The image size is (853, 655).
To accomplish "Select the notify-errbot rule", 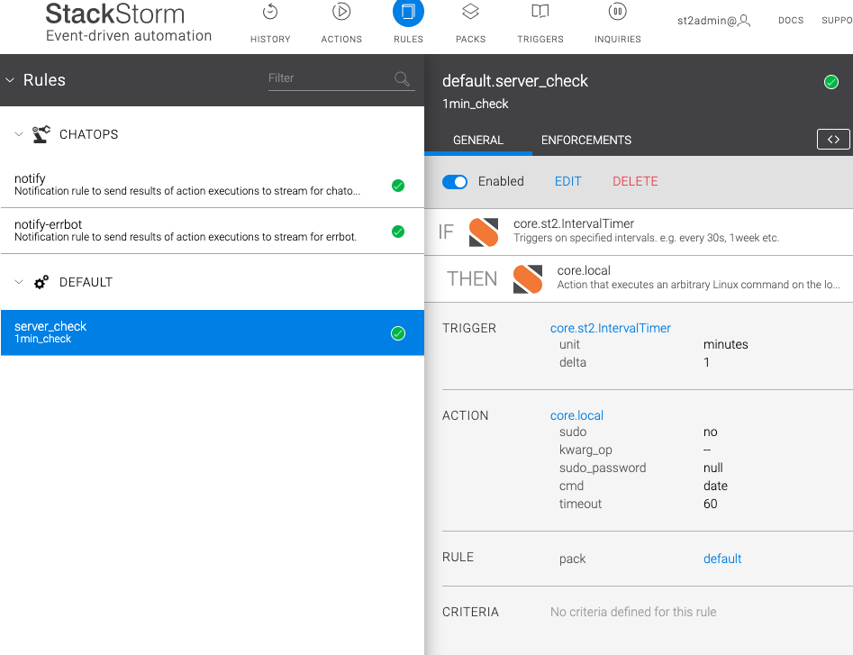I will click(213, 231).
